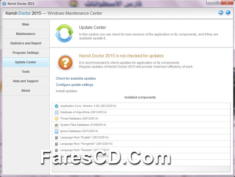Select Language Pack "Hungarian" row
The width and height of the screenshot is (235, 177).
[x=141, y=144]
